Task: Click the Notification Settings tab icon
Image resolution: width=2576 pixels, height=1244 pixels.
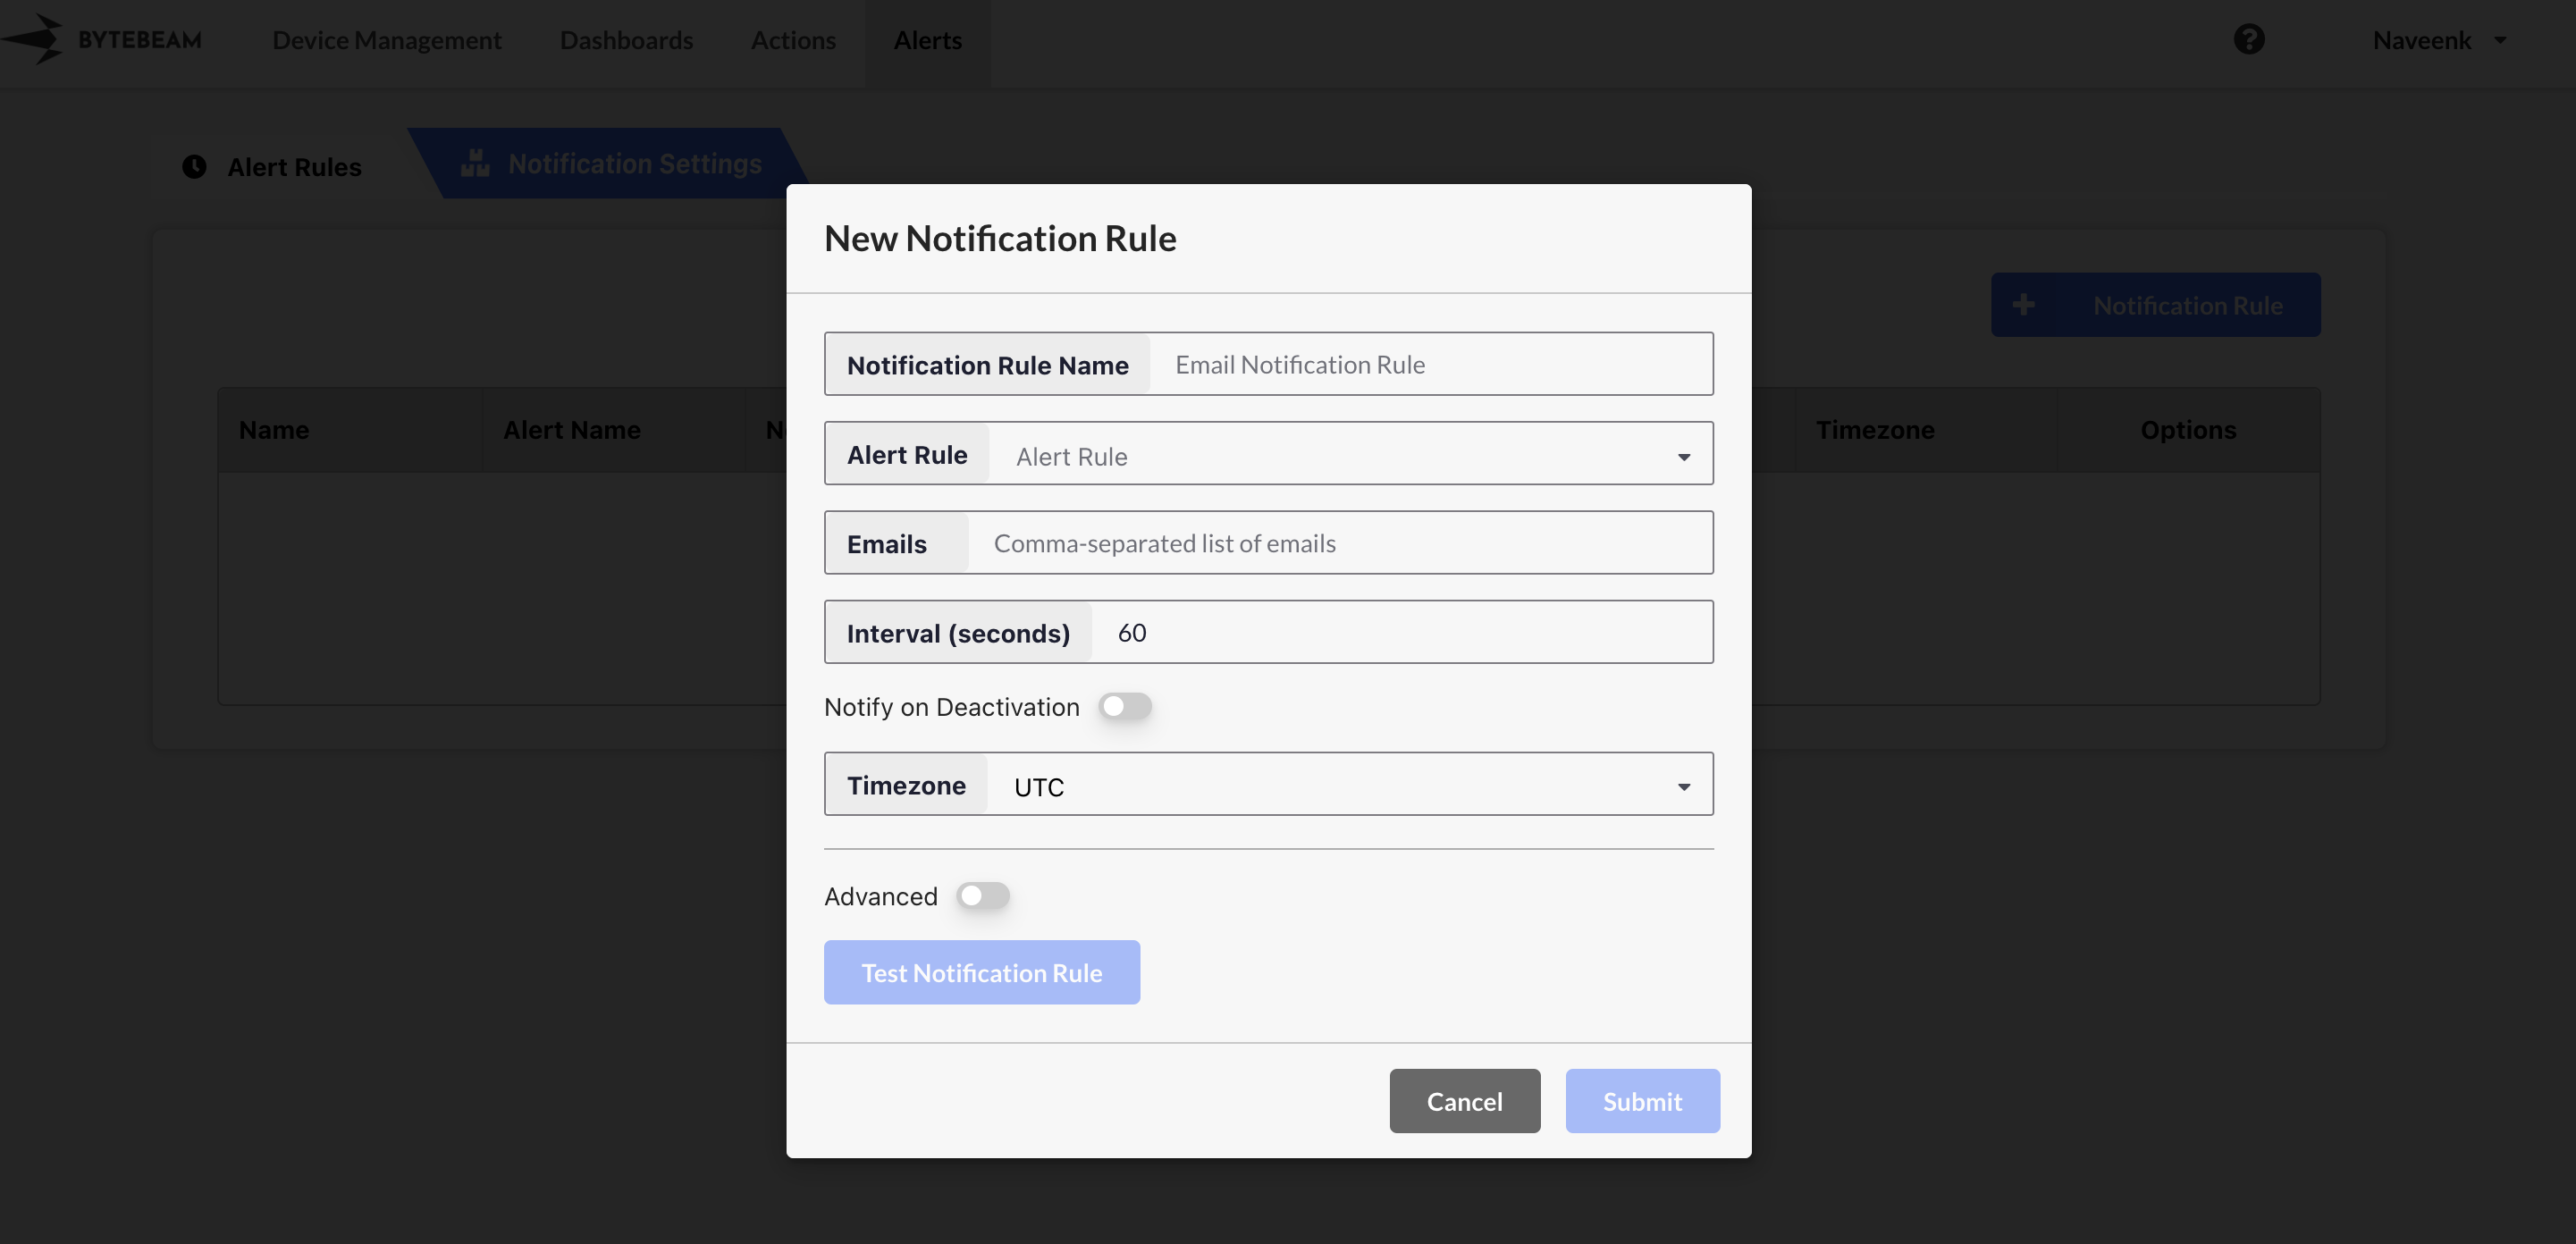Action: [x=475, y=163]
